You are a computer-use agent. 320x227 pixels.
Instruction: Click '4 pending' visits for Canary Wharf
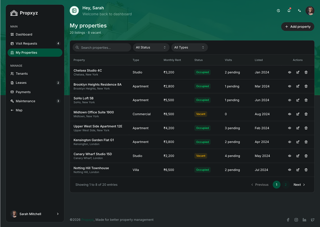tap(232, 156)
